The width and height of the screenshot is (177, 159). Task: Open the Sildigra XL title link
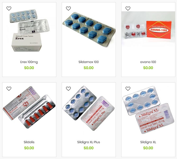tap(148, 142)
